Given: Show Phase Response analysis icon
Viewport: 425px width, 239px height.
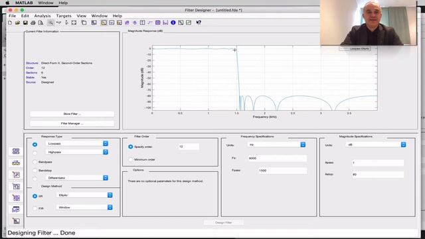Looking at the screenshot, I should pyautogui.click(x=112, y=23).
